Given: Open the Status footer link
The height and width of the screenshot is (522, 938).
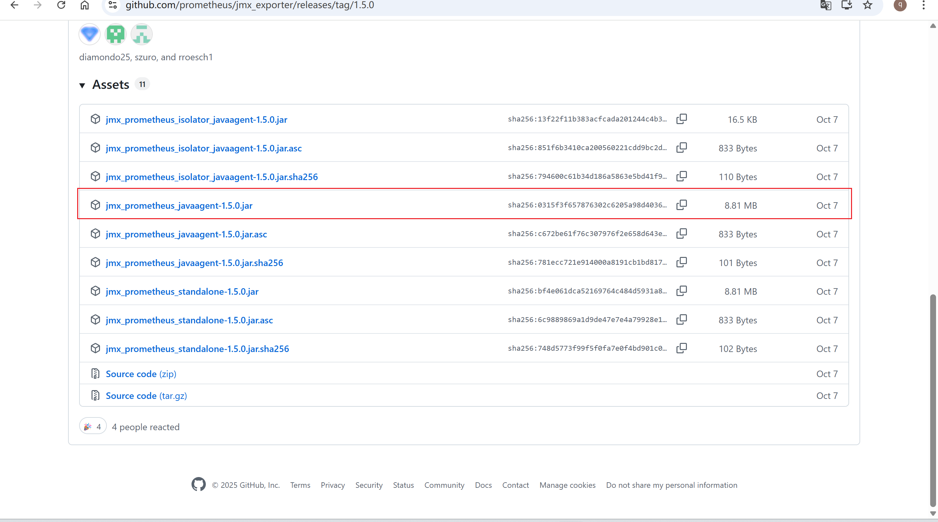Looking at the screenshot, I should point(404,485).
